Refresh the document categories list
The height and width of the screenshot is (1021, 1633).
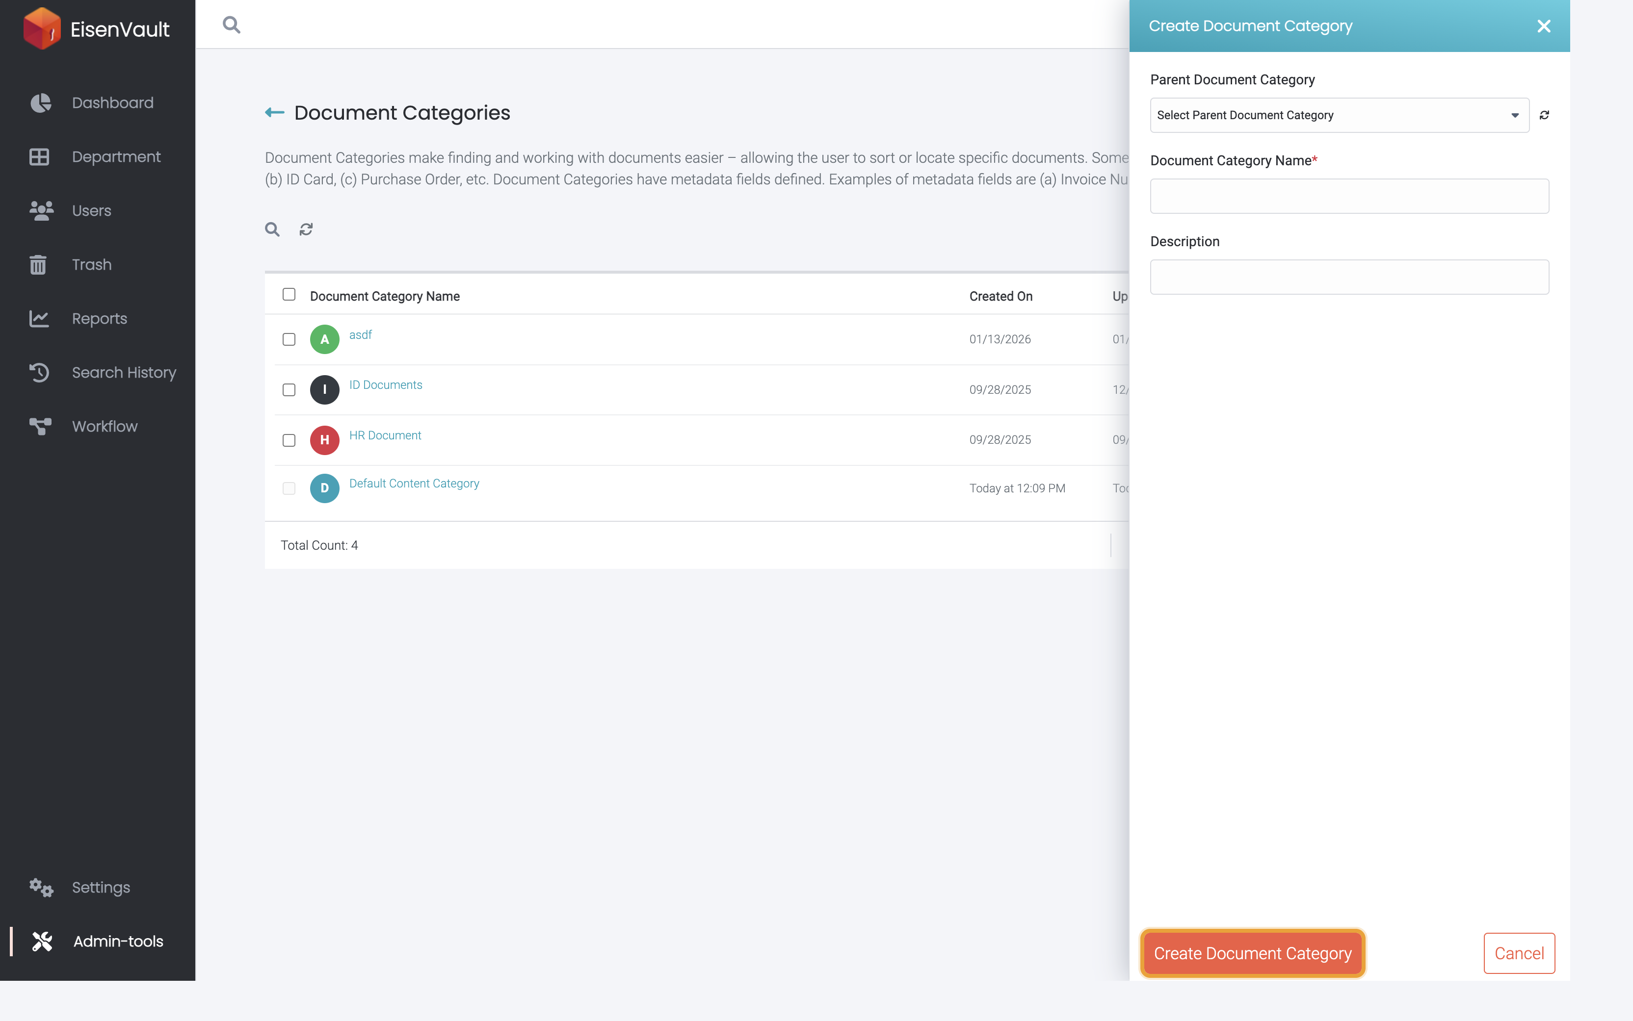[306, 230]
